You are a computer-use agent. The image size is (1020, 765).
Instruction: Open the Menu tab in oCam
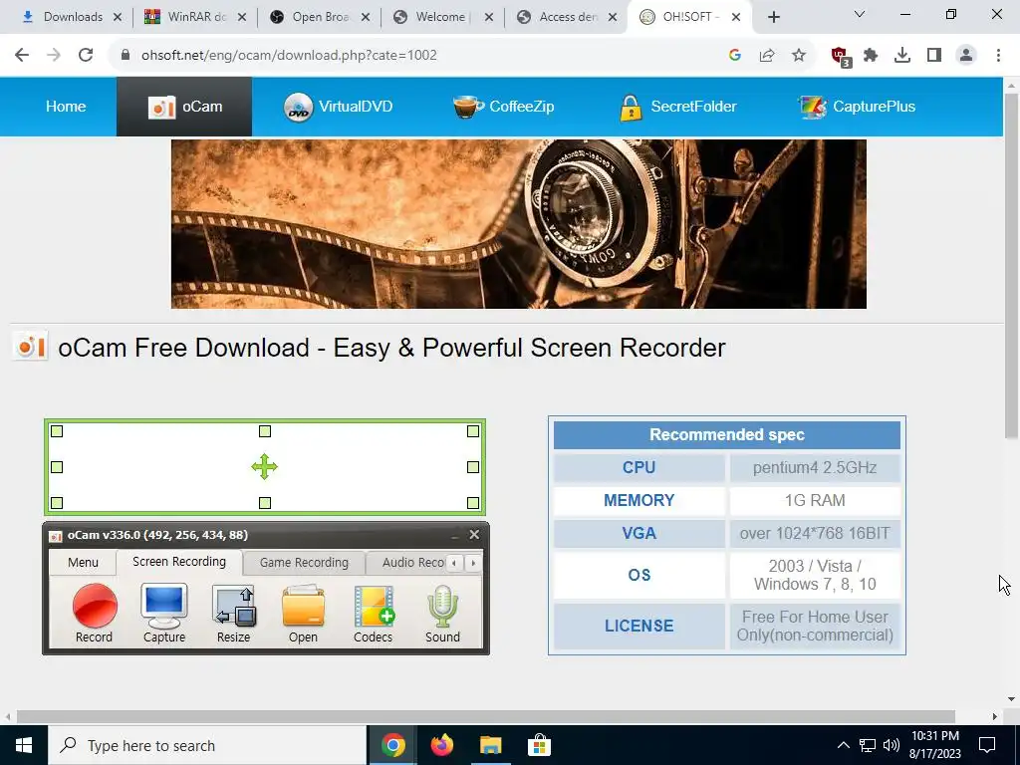pyautogui.click(x=84, y=562)
